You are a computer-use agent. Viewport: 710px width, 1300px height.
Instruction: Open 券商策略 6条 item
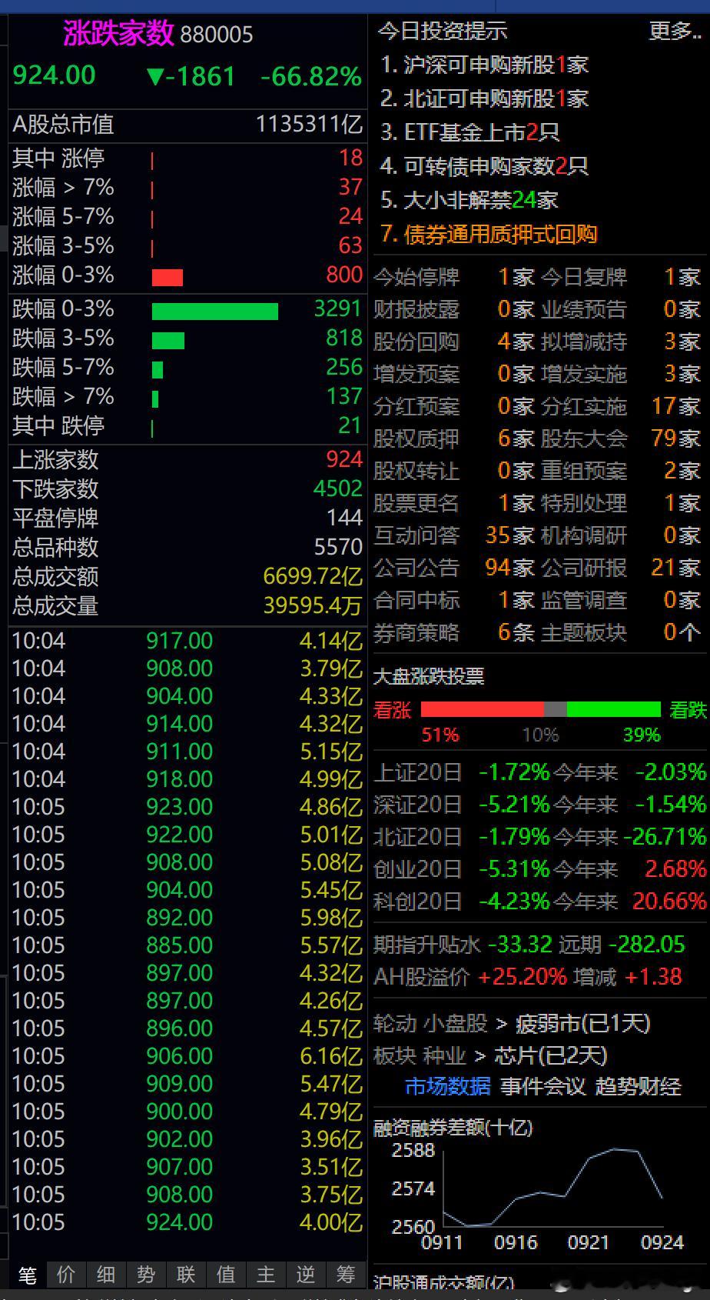point(454,632)
